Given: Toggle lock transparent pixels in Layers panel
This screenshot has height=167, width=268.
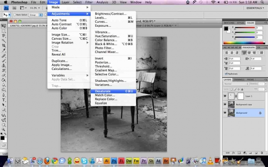Looking at the screenshot, I should [x=231, y=90].
